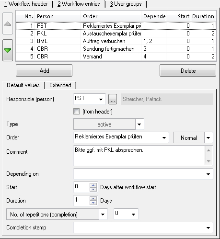The height and width of the screenshot is (239, 220).
Task: Click the Add button
Action: [44, 70]
